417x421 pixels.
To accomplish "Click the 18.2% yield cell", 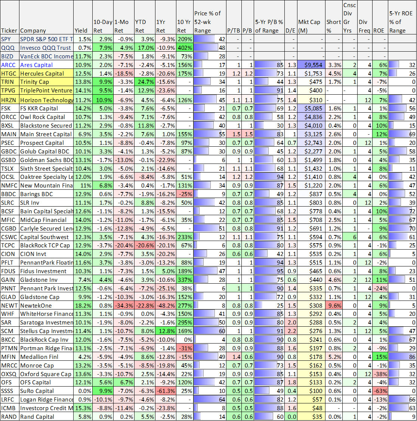I will (83, 305).
